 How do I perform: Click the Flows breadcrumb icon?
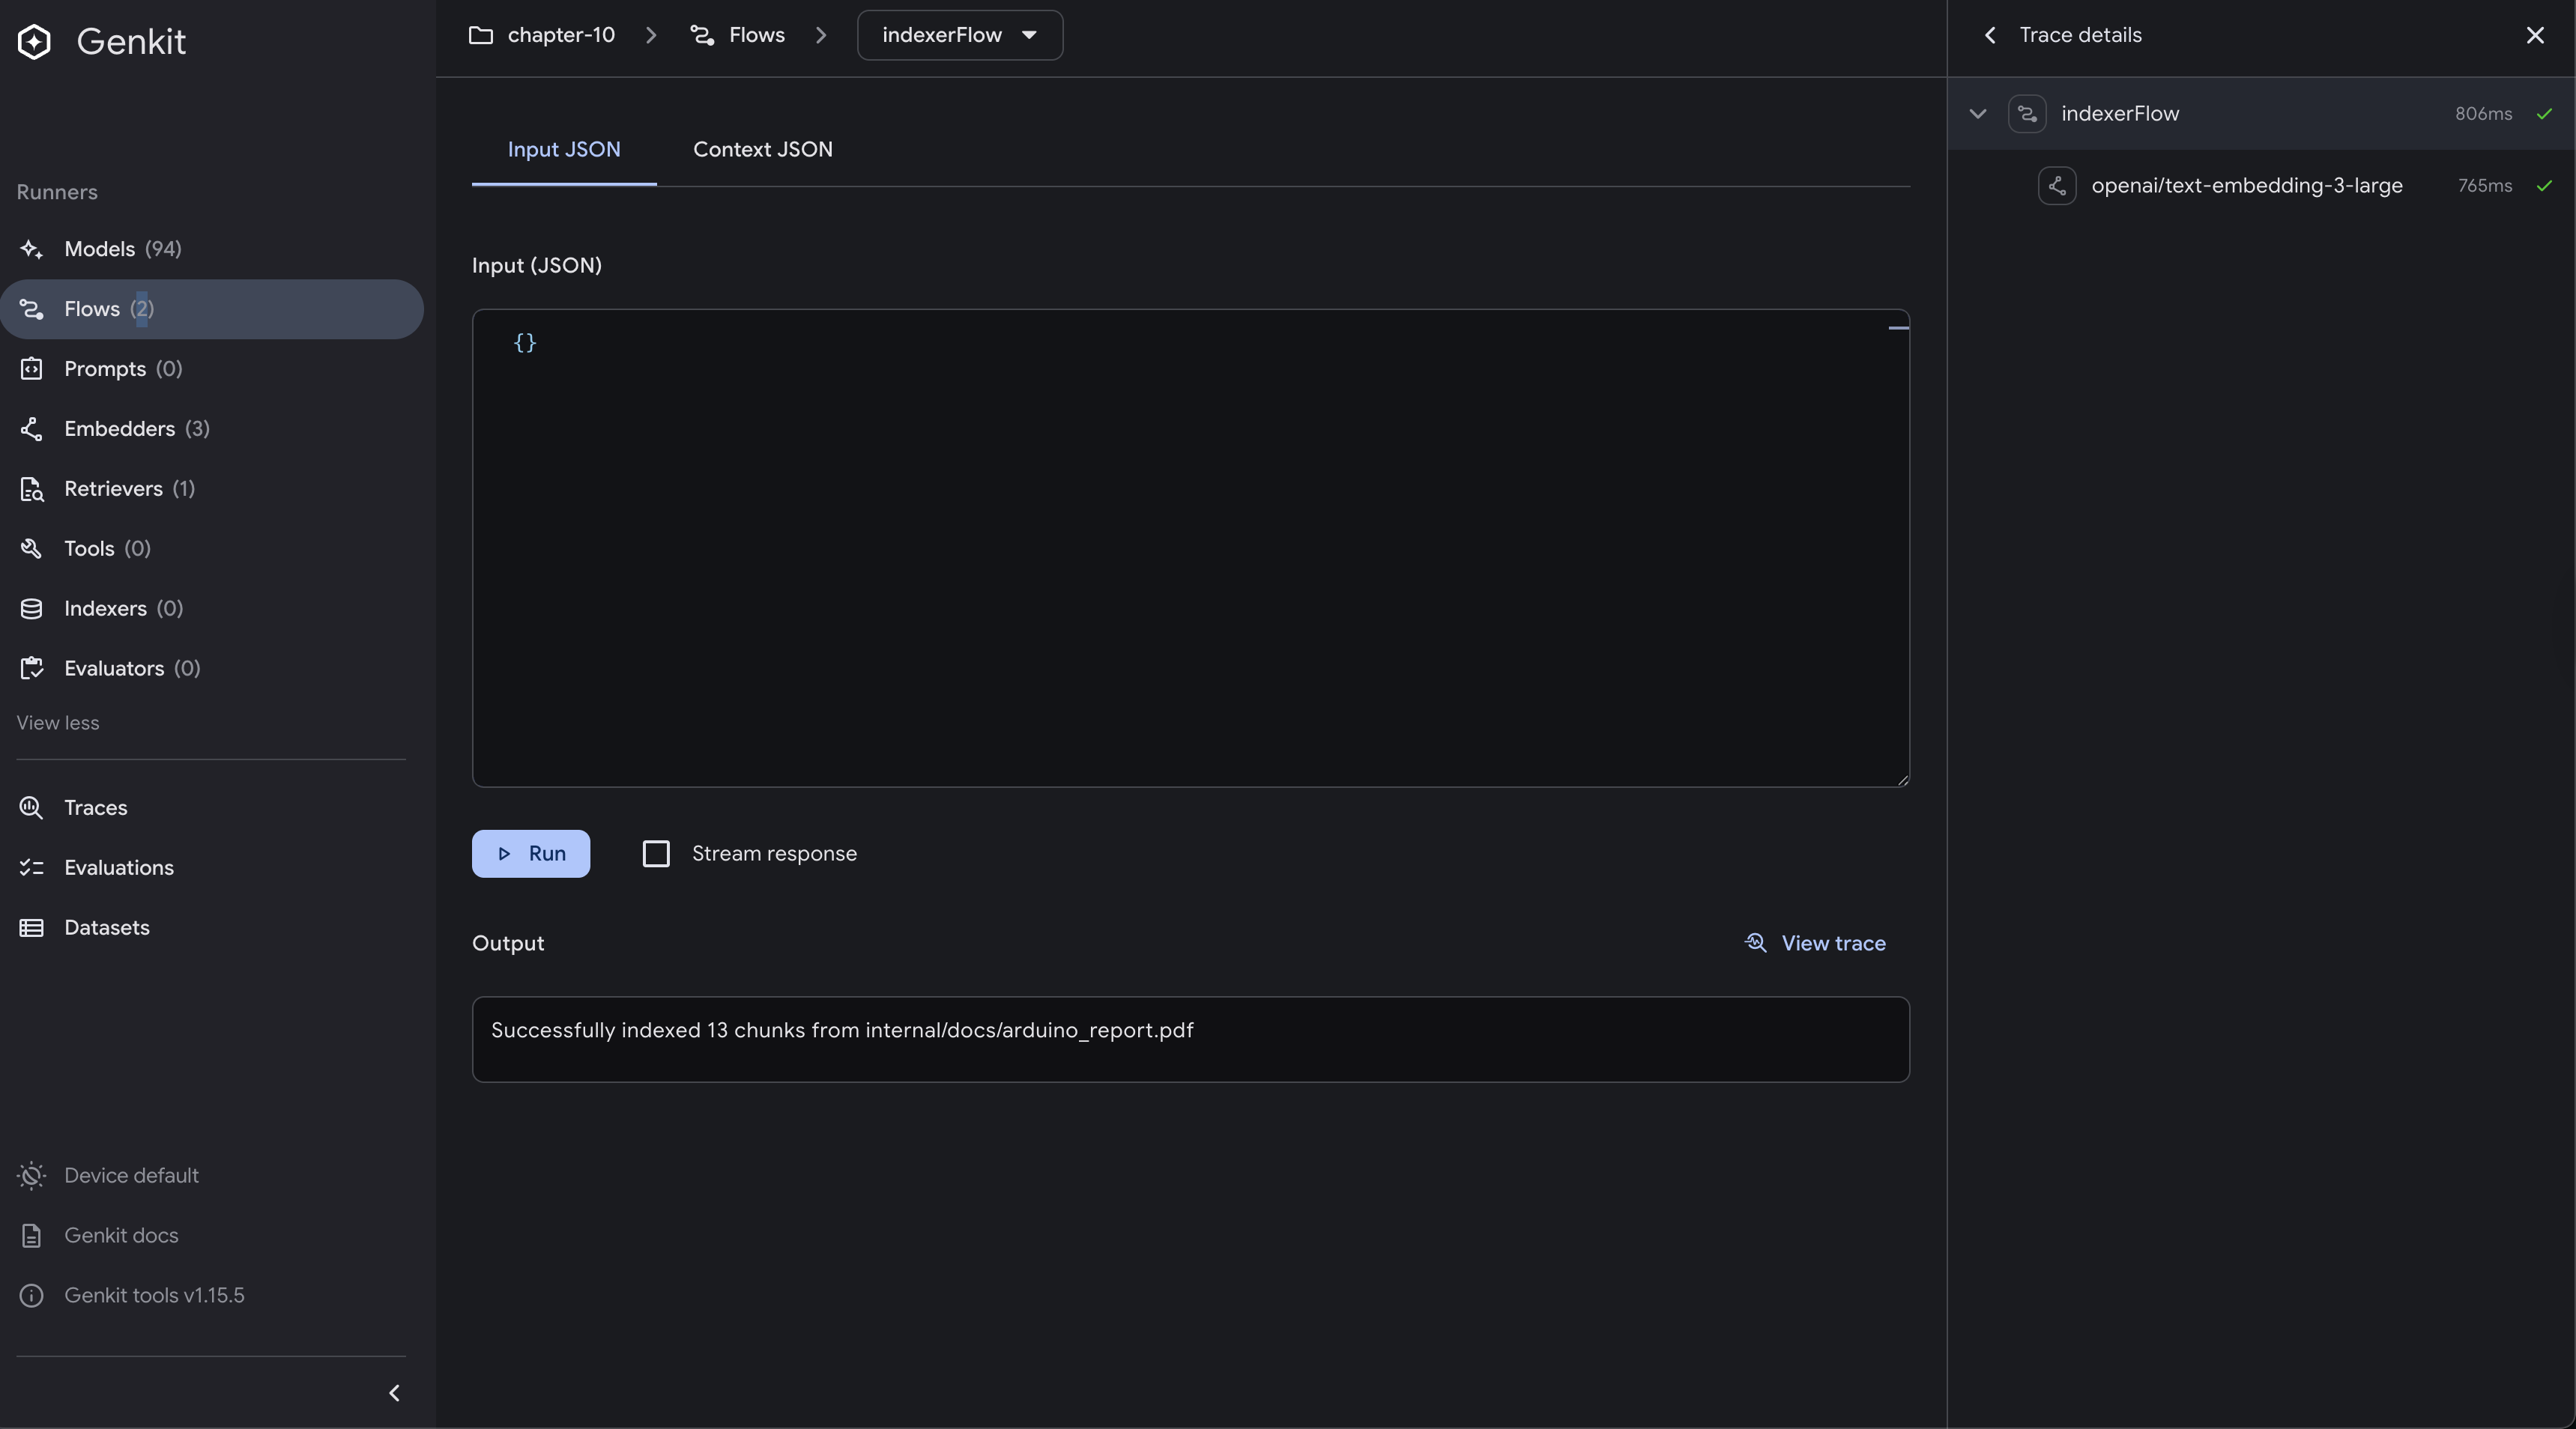pos(702,35)
